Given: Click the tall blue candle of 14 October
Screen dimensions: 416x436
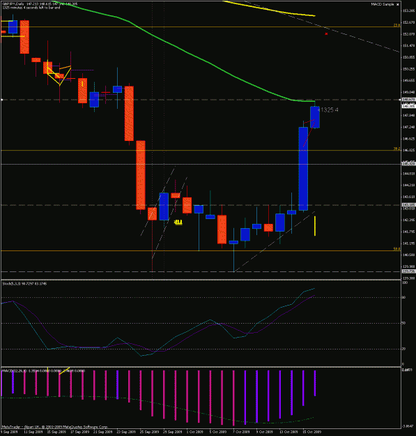Looking at the screenshot, I should pos(303,169).
